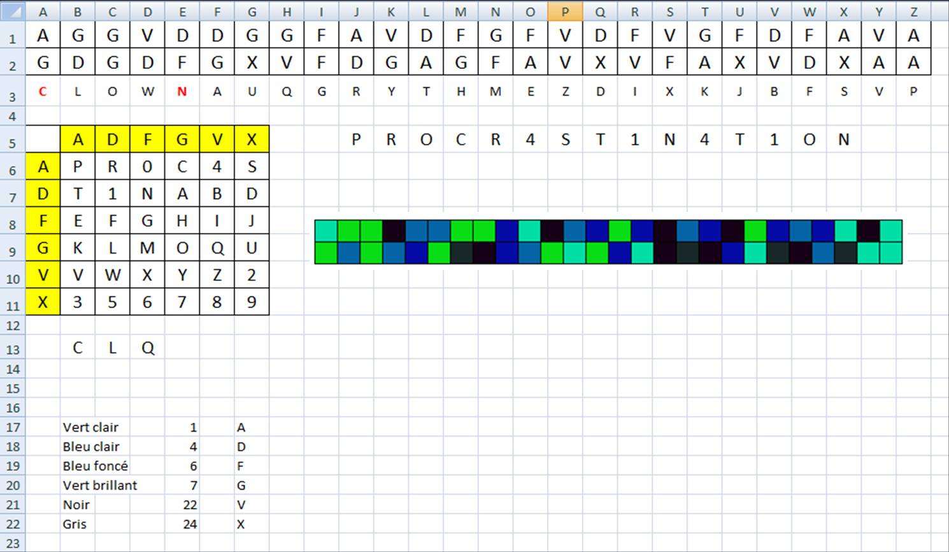Click the yellow X label left of grid

click(x=43, y=302)
